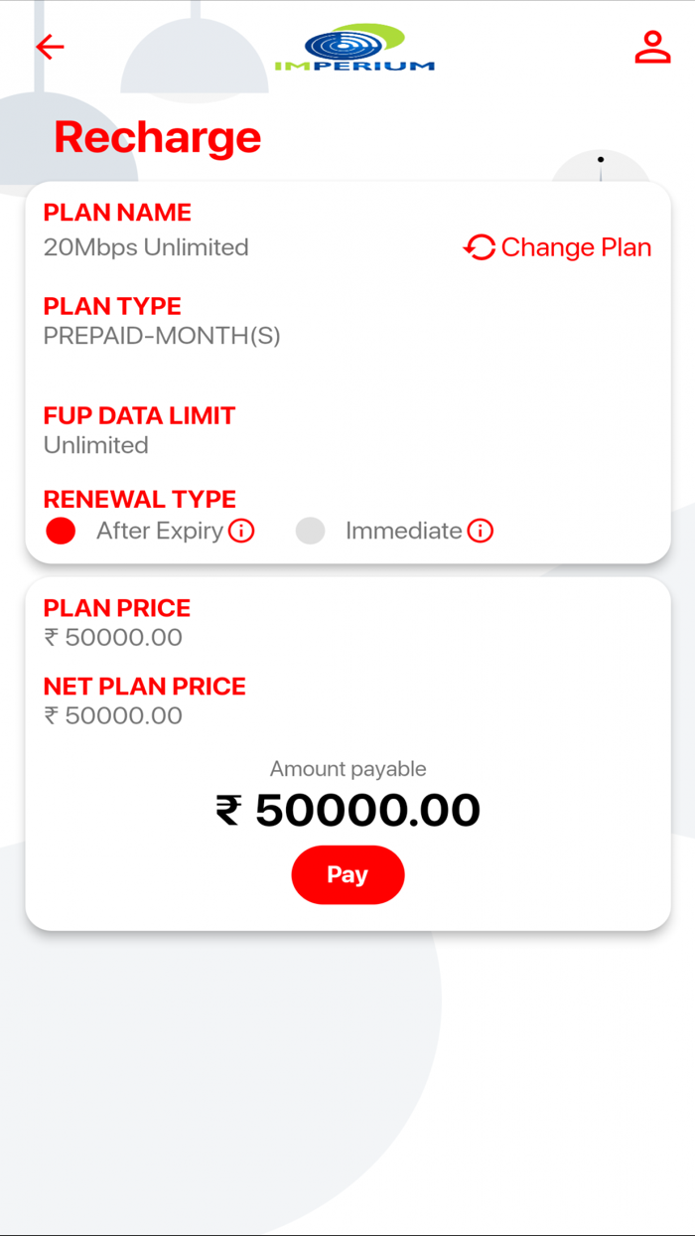Click the person icon in the top bar
Image resolution: width=695 pixels, height=1236 pixels.
[x=652, y=47]
